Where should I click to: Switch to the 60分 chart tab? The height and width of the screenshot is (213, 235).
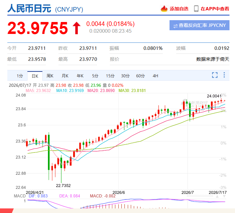click(x=140, y=76)
